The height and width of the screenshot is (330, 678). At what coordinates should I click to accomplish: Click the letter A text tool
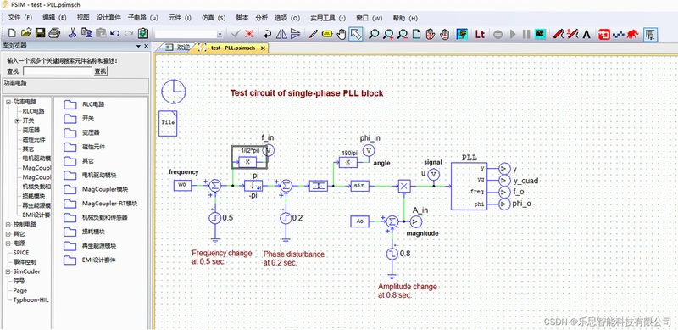tap(586, 34)
